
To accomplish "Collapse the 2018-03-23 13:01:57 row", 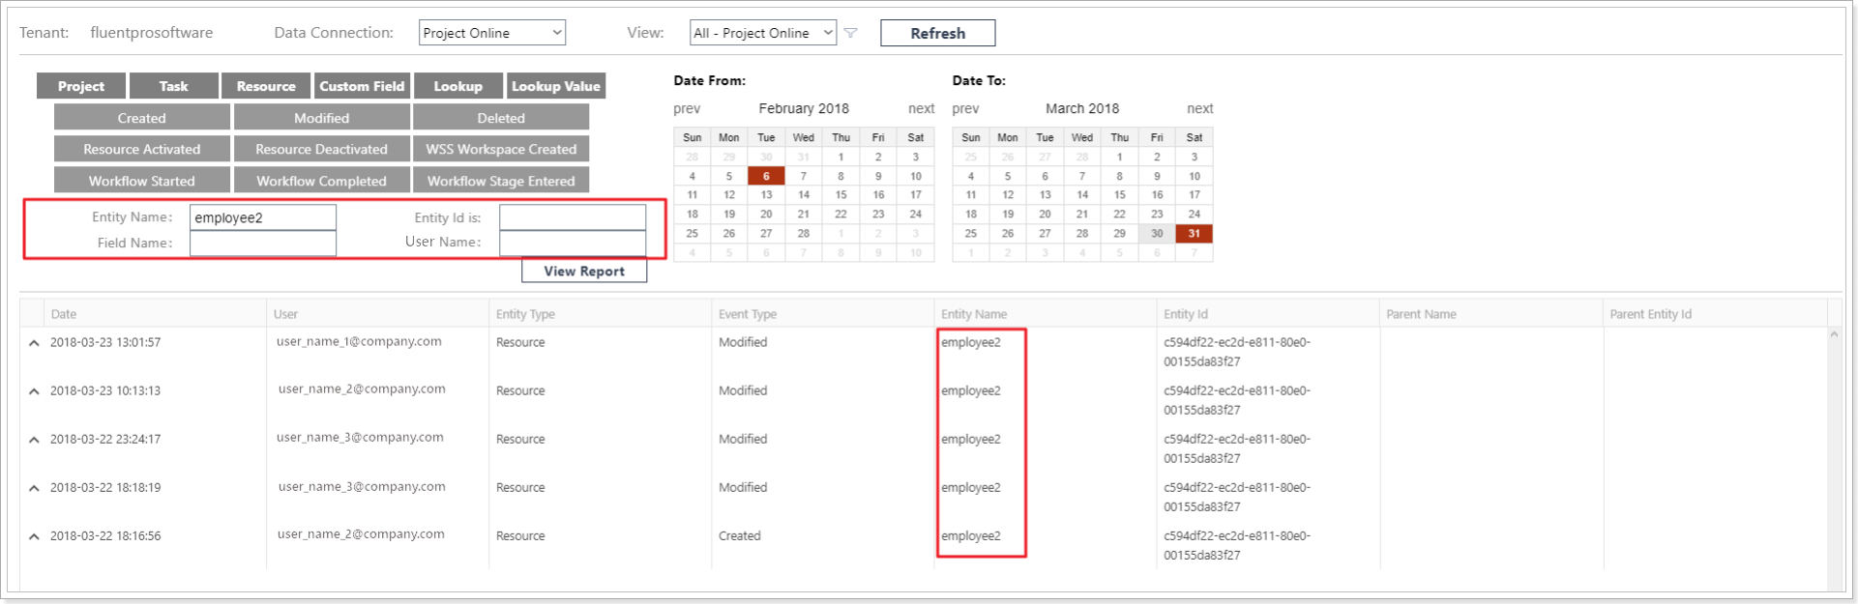I will (x=34, y=343).
